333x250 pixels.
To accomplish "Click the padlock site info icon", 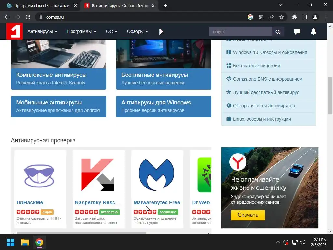I will click(41, 17).
